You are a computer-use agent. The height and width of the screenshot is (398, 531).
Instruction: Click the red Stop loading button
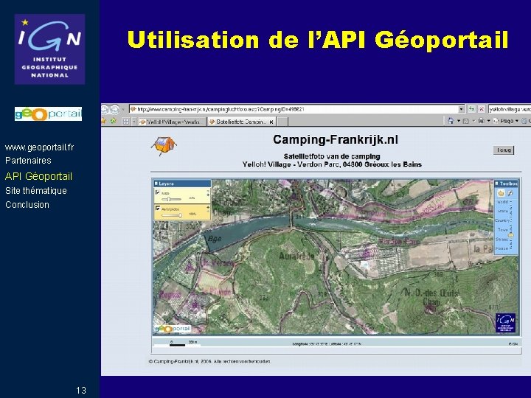tap(481, 109)
